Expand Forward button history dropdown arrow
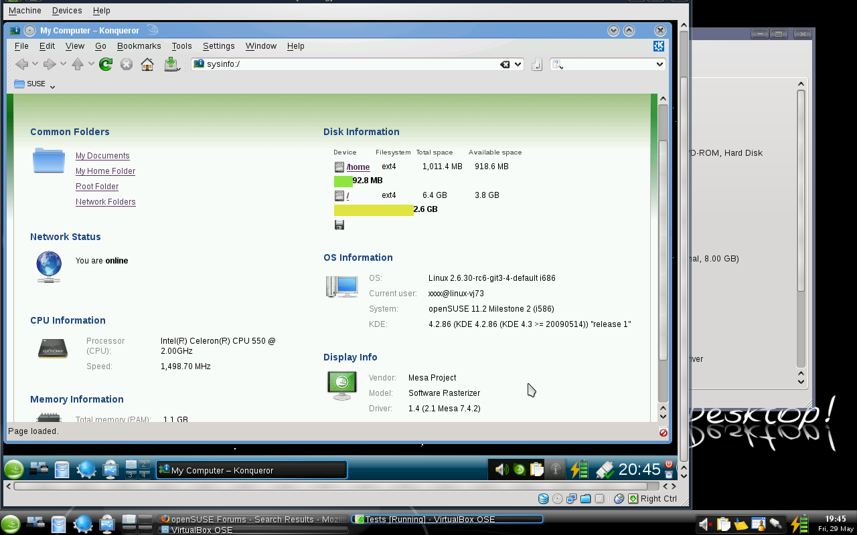 point(63,64)
